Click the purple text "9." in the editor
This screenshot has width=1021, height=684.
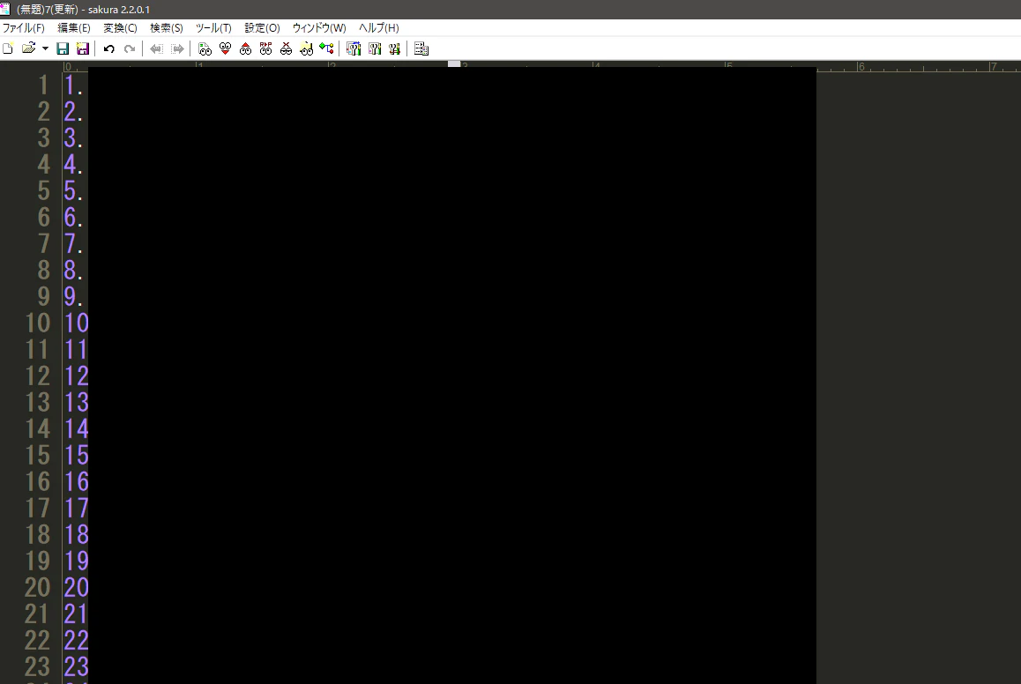click(73, 297)
